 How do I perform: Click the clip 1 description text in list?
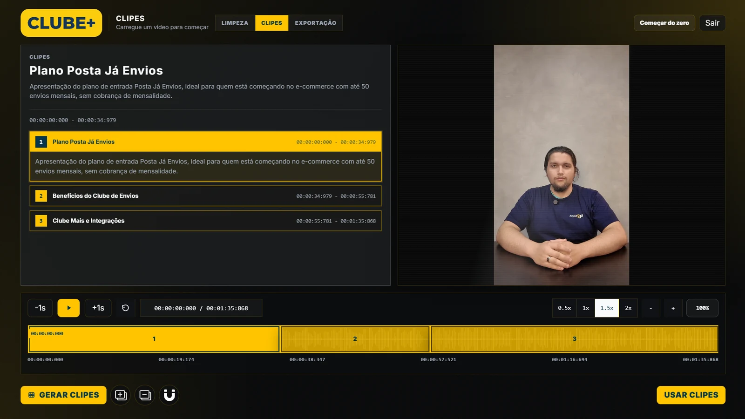point(205,166)
